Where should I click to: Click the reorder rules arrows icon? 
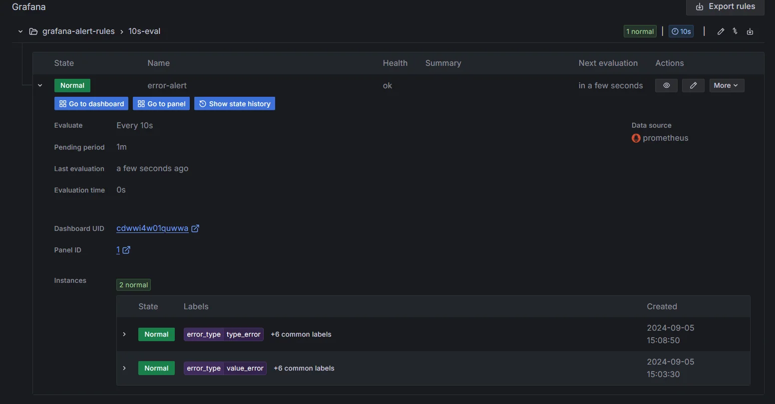735,31
